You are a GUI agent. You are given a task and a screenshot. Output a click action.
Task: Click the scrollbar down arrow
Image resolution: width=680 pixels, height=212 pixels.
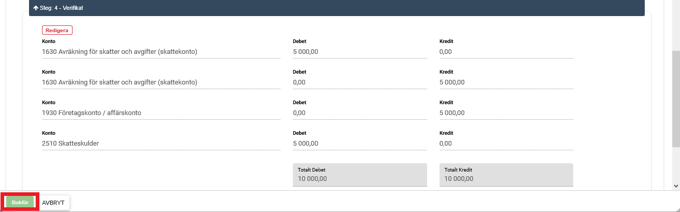tap(675, 186)
